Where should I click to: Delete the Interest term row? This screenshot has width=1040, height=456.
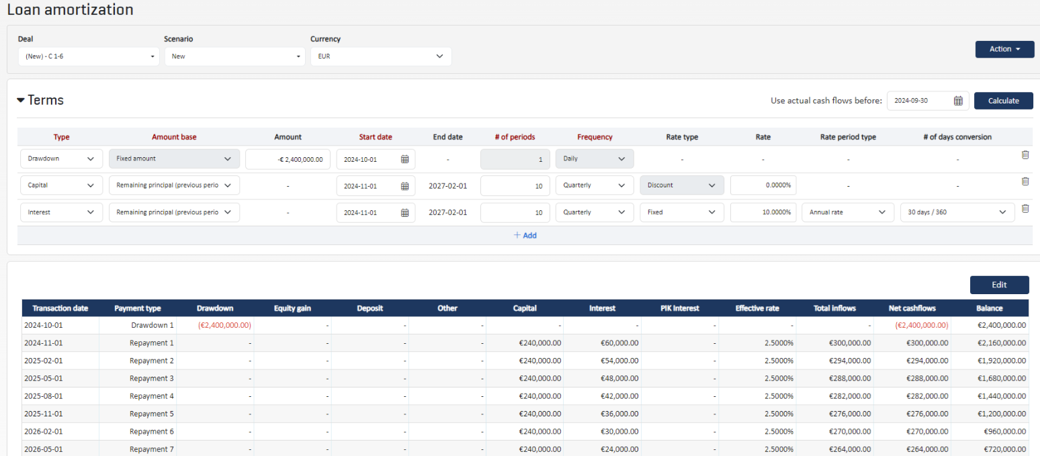1025,208
